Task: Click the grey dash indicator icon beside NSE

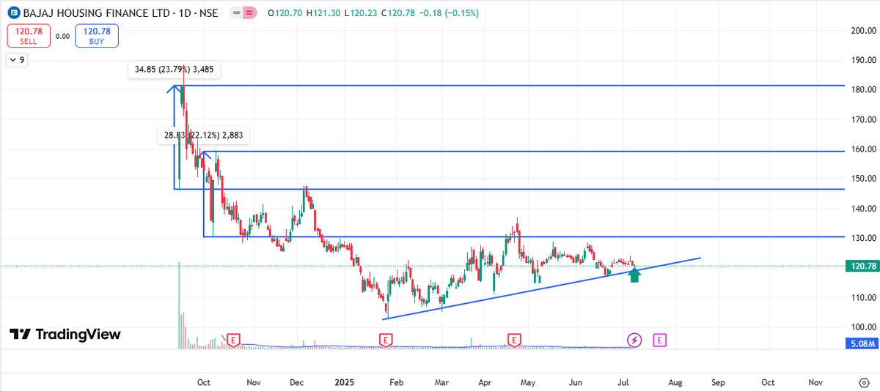Action: (x=236, y=13)
